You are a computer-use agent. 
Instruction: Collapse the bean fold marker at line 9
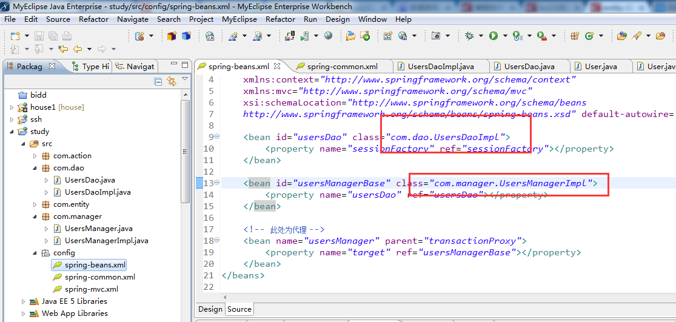coord(217,136)
